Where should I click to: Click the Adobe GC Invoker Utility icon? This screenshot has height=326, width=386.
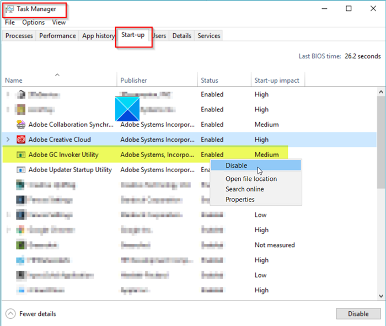click(x=21, y=154)
